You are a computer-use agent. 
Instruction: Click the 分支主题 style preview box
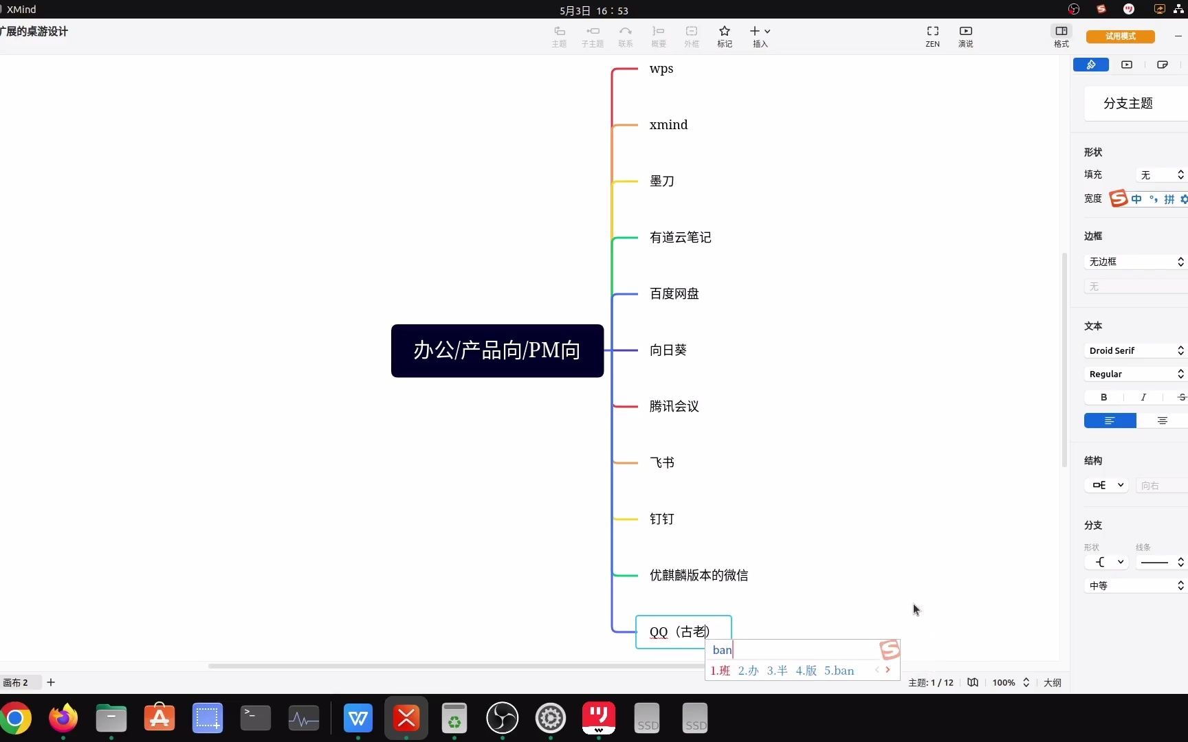coord(1136,104)
